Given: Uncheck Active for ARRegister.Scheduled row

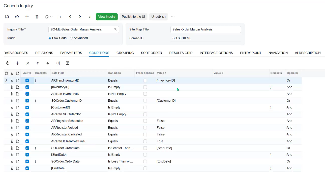Looking at the screenshot, I should 27,121.
